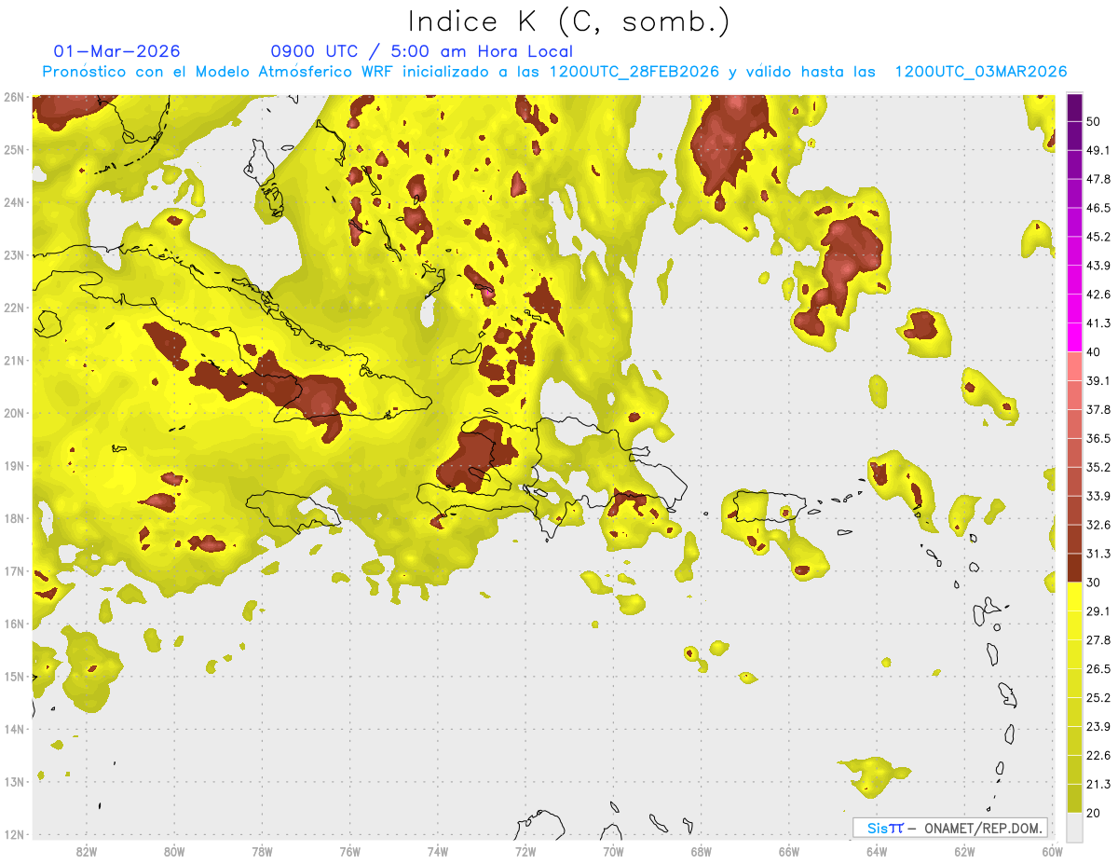1118x864 pixels.
Task: Pick the dark brown swatch between 30 and 31.3
Action: 1074,568
